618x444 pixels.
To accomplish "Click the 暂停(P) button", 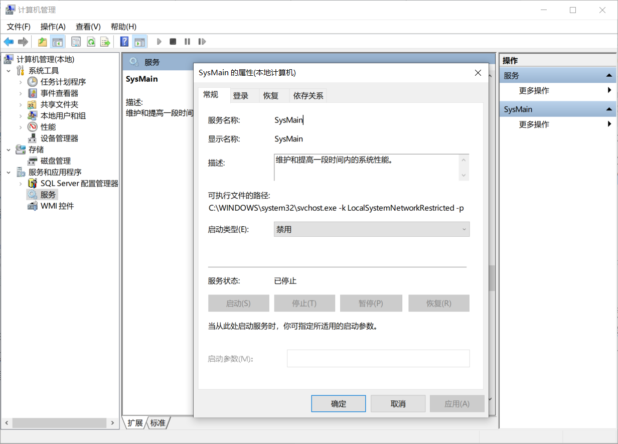I will (371, 304).
